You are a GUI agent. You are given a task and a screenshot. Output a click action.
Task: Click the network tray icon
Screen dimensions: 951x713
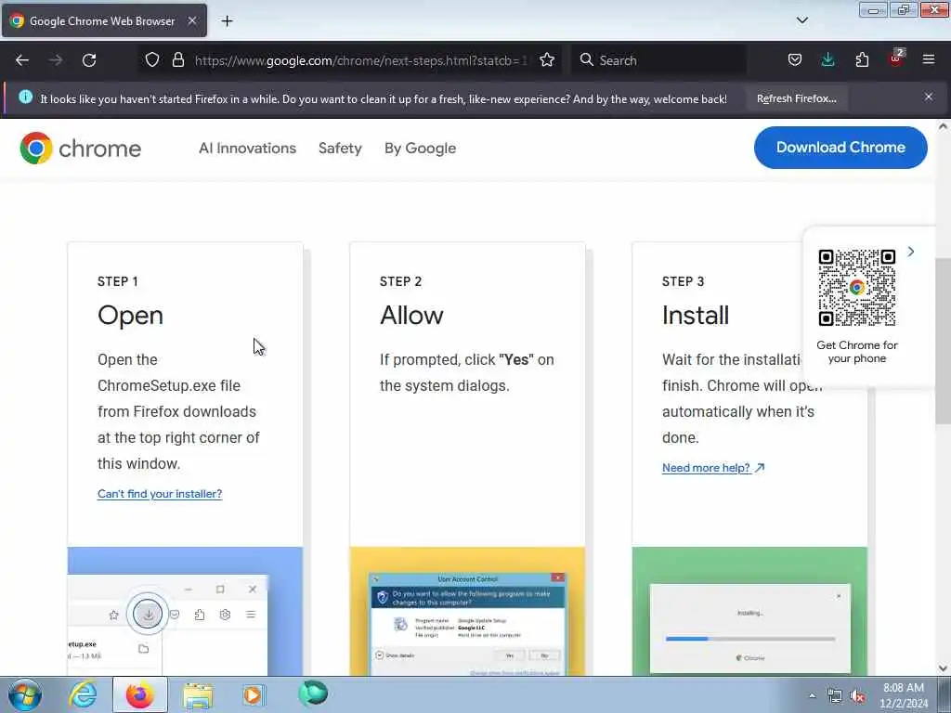pos(835,696)
